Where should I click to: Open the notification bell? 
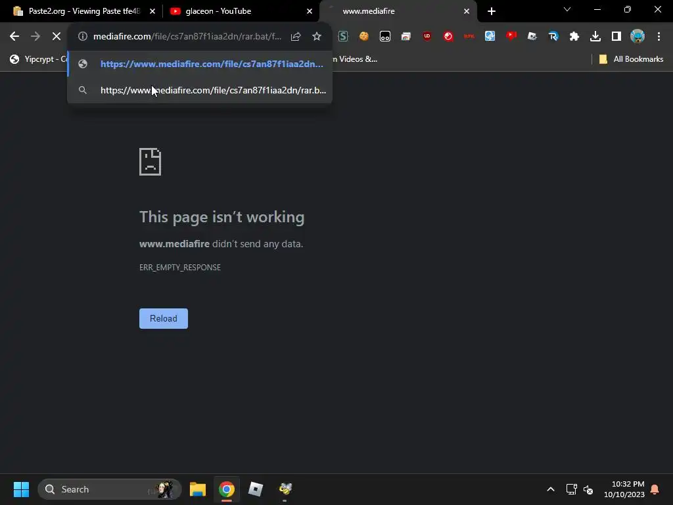[x=655, y=489]
